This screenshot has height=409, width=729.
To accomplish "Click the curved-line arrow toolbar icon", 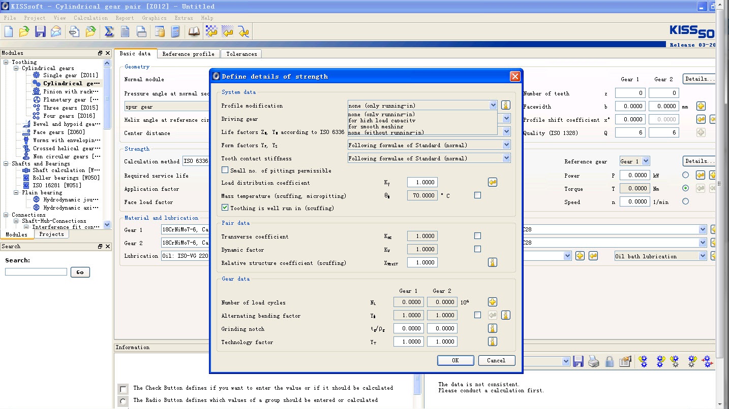I will click(x=244, y=31).
